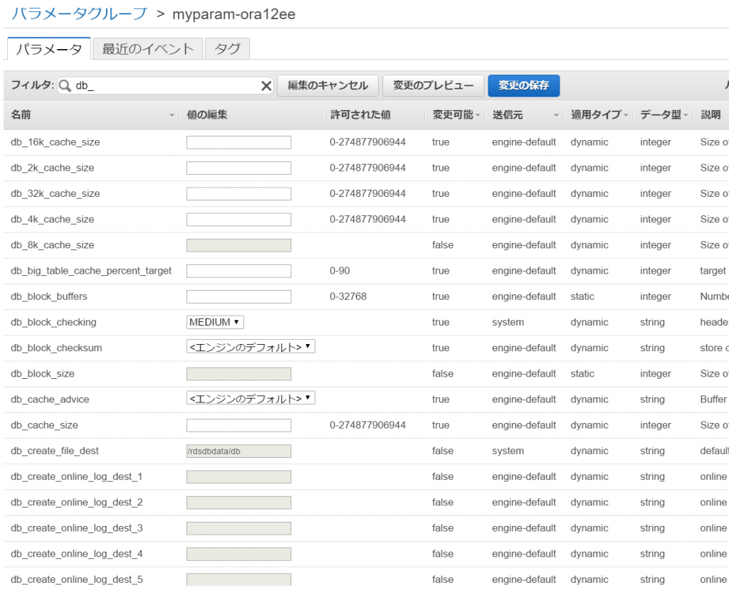Select the db_cache_advice parameter name

[50, 399]
